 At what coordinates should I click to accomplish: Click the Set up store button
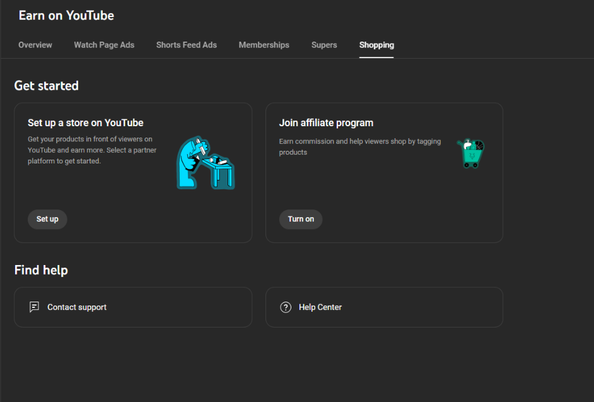tap(47, 219)
